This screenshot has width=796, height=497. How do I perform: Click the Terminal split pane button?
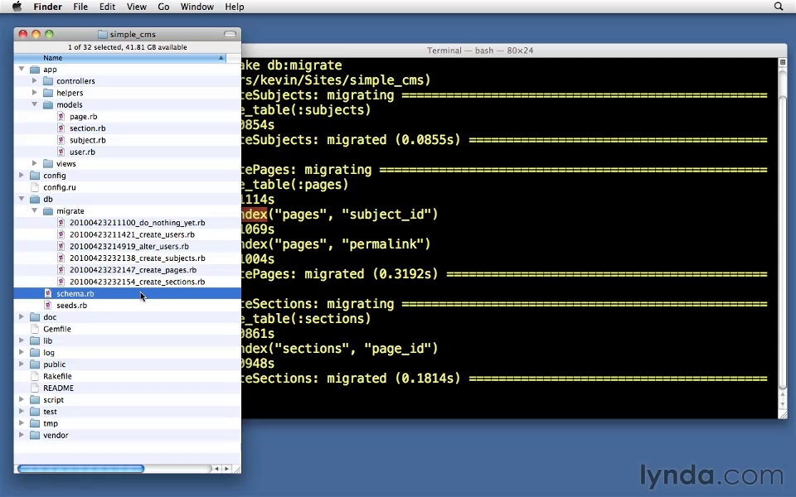click(x=782, y=62)
